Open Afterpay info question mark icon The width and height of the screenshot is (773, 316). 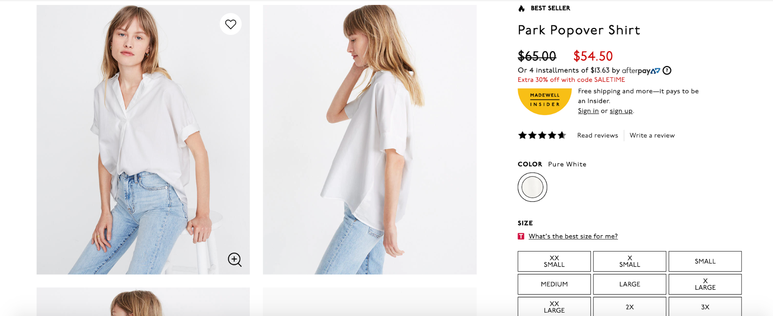click(x=667, y=70)
